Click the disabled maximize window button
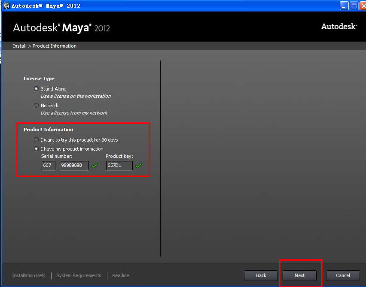366x287 pixels. coord(354,6)
